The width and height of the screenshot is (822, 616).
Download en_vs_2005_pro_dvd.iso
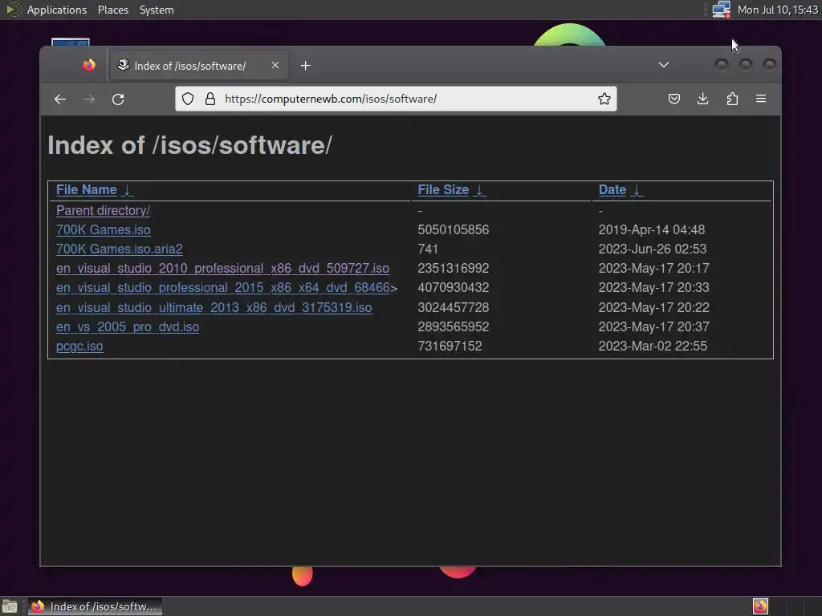pos(128,327)
